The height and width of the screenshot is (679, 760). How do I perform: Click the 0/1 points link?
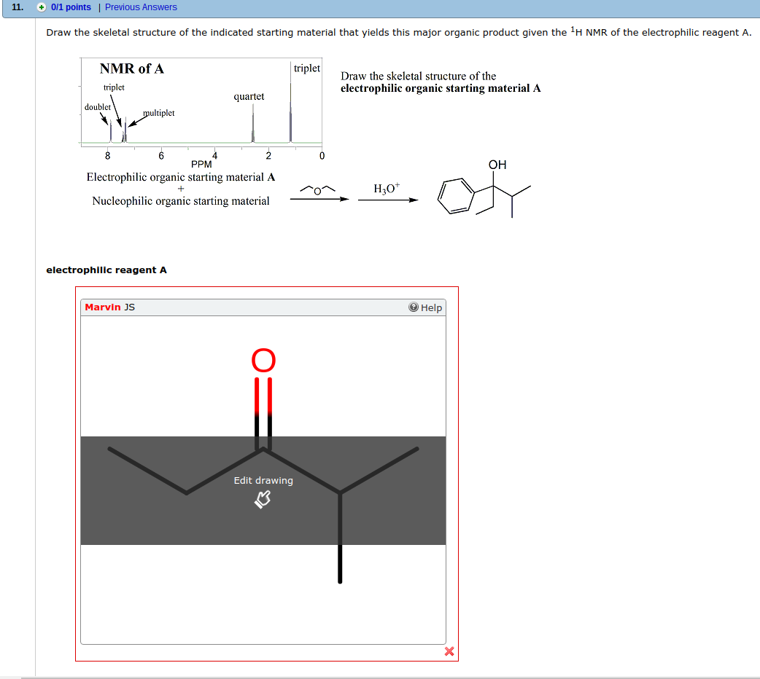coord(70,7)
